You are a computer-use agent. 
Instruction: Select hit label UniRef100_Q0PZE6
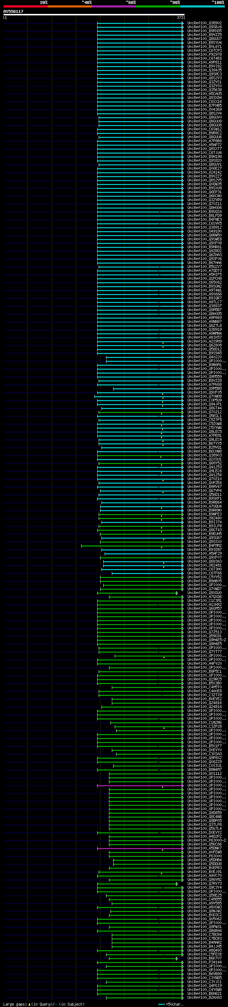(204, 483)
